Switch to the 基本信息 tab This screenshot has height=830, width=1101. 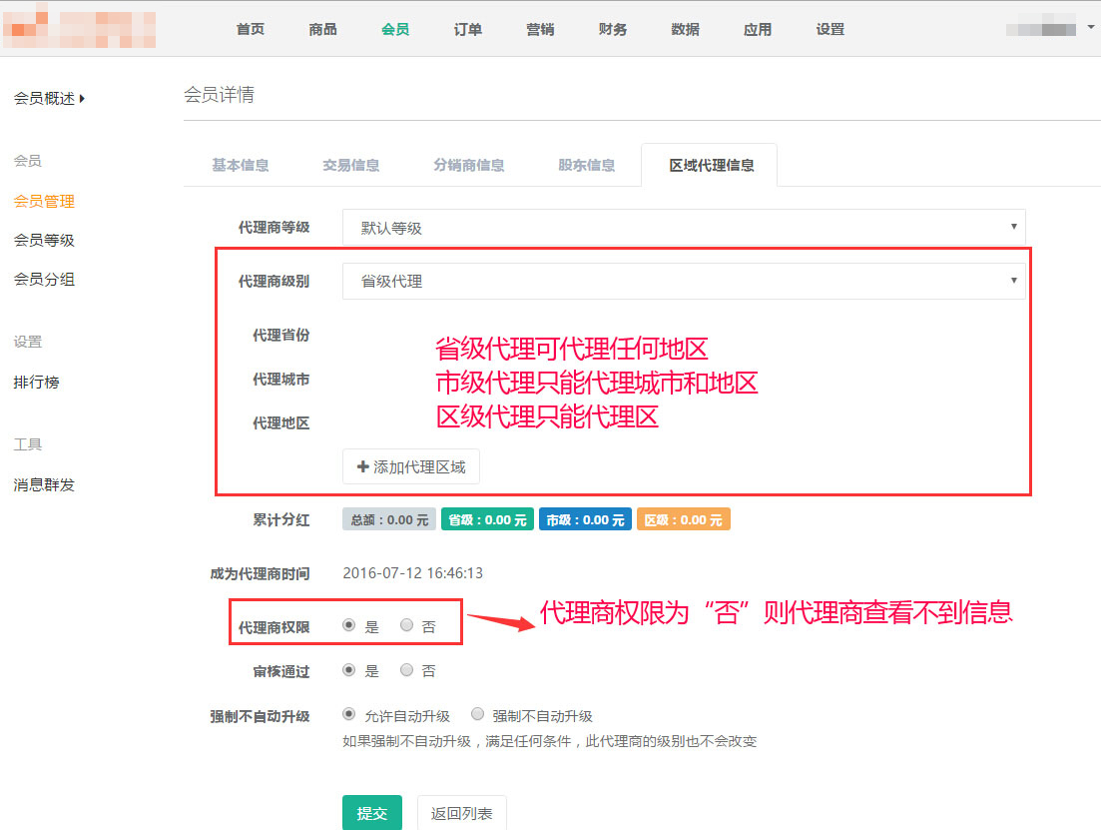click(x=241, y=165)
